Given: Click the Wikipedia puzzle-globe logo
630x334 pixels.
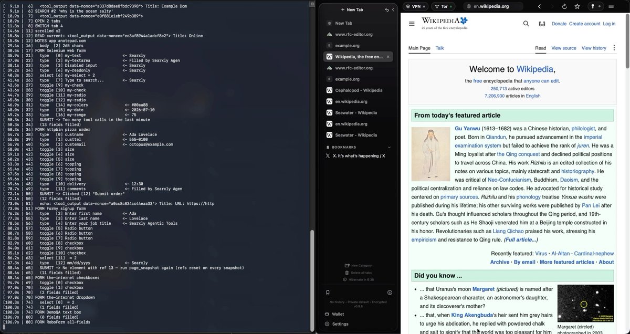Looking at the screenshot, I should [463, 20].
